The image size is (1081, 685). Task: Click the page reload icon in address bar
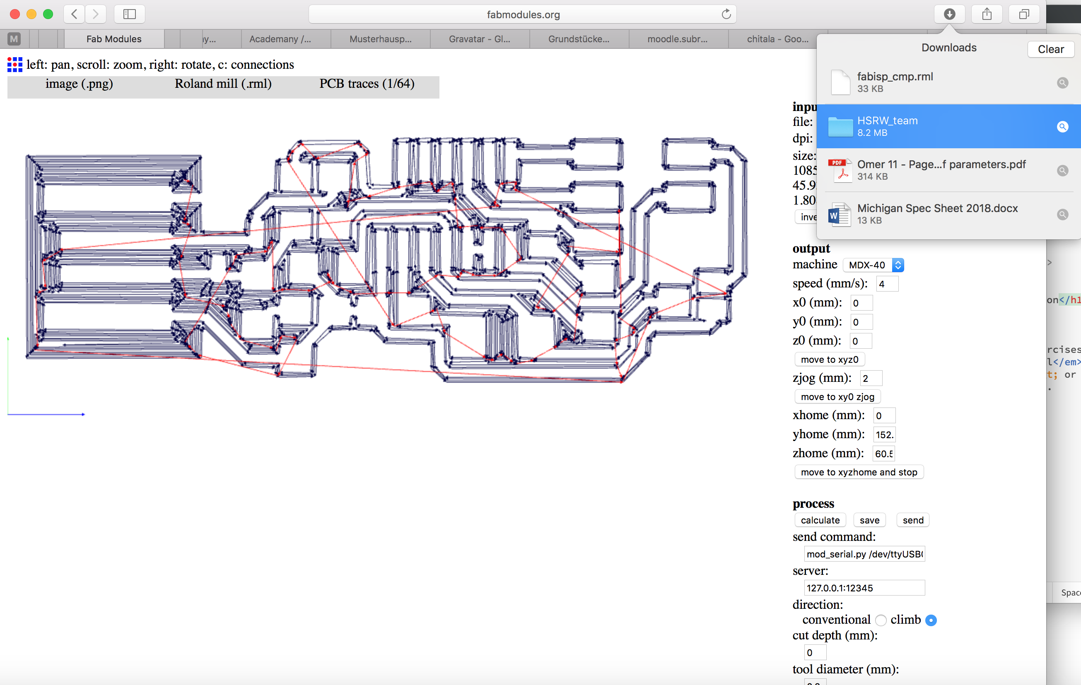726,14
